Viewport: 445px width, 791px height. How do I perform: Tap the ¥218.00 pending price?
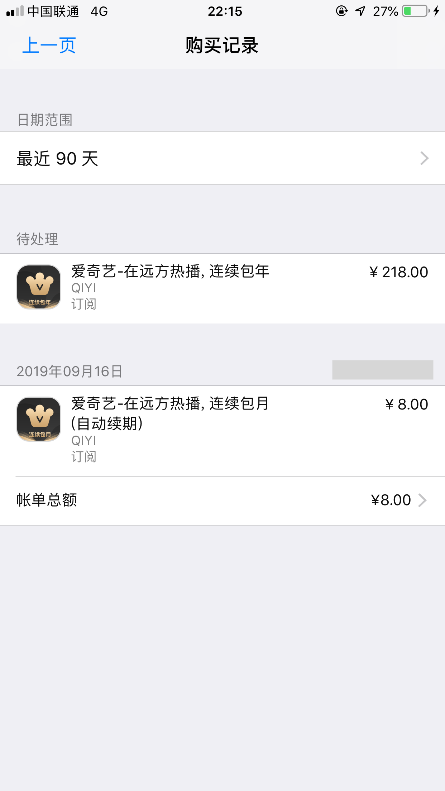398,272
